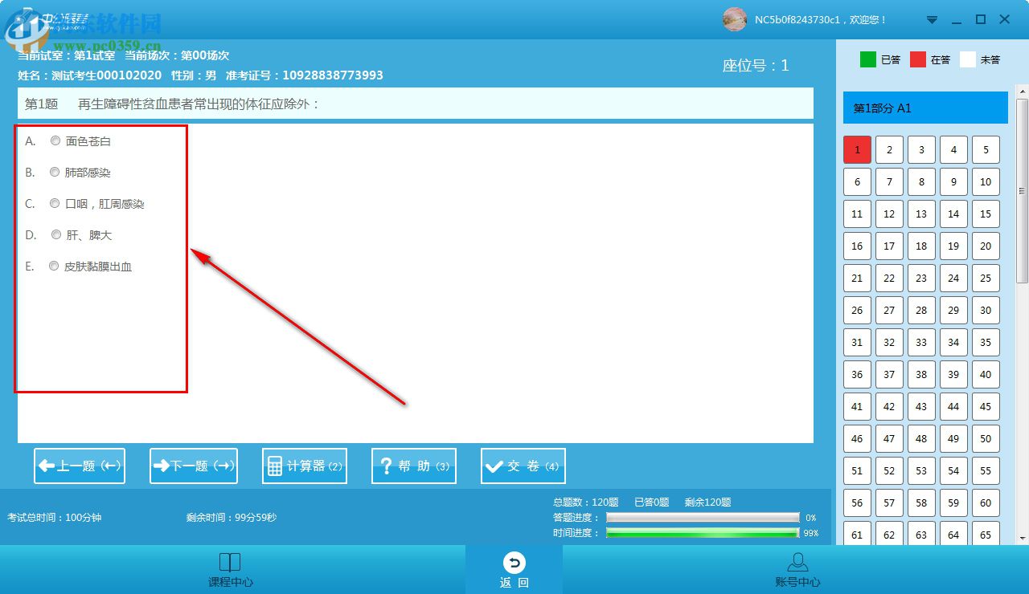Screen dimensions: 1029x594
Task: Click the red 在答 legend swatch
Action: pyautogui.click(x=918, y=59)
